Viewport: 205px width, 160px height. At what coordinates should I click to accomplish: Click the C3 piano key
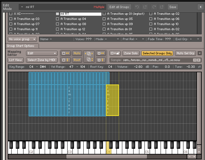(x=69, y=150)
